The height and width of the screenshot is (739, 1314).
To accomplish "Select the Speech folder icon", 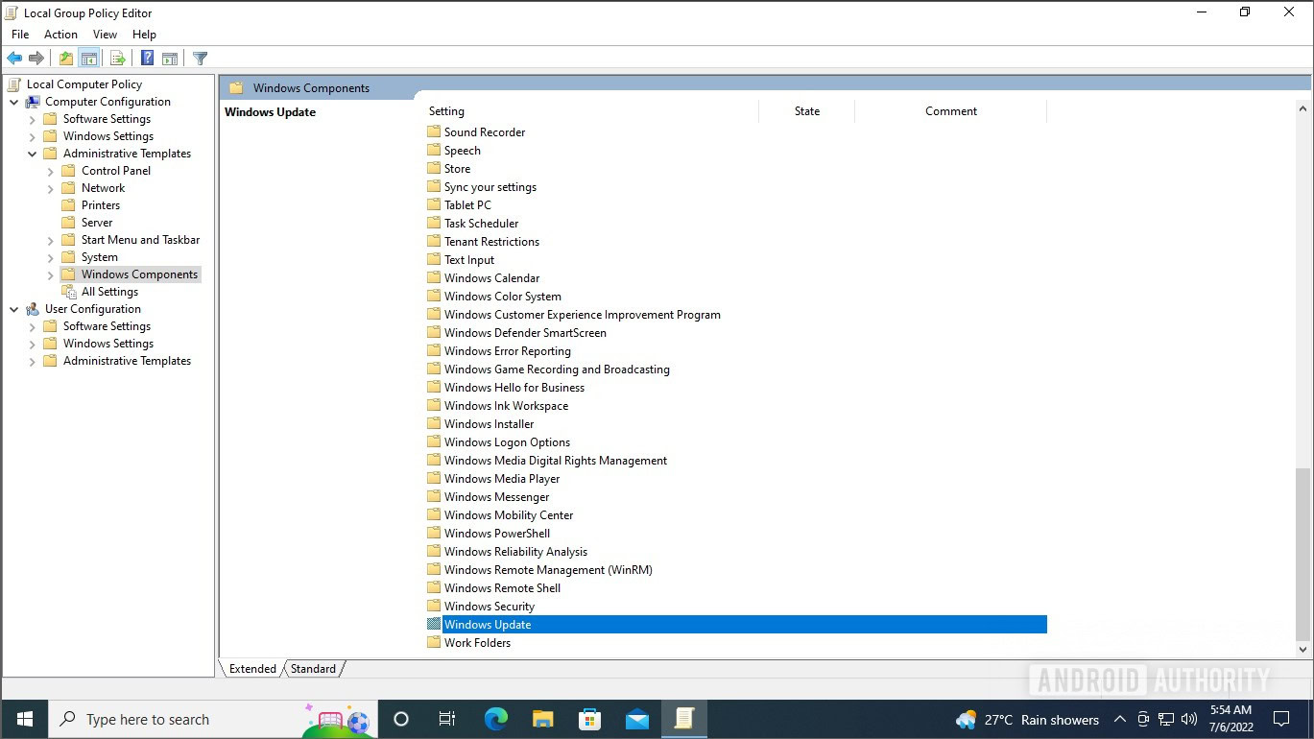I will tap(434, 150).
